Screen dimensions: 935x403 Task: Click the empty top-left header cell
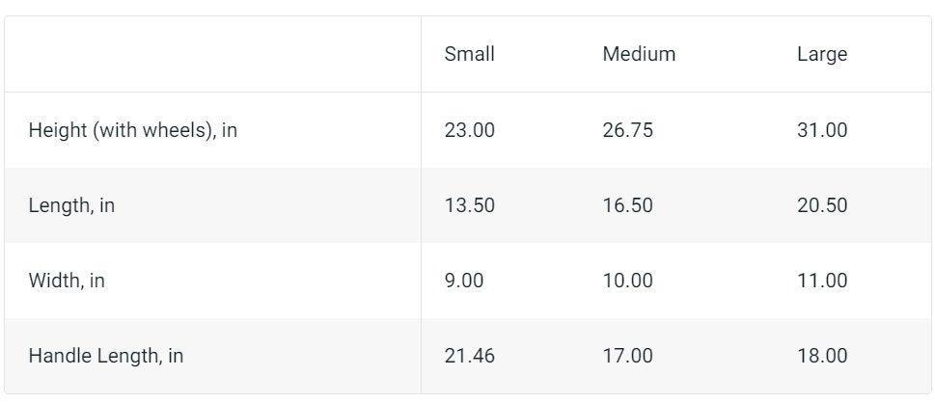coord(213,54)
